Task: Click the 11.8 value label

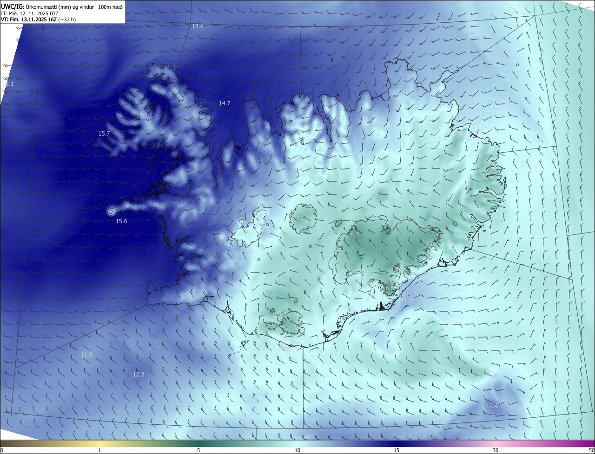Action: [86, 355]
